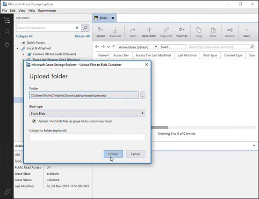Go up one level with up arrow

point(114,47)
